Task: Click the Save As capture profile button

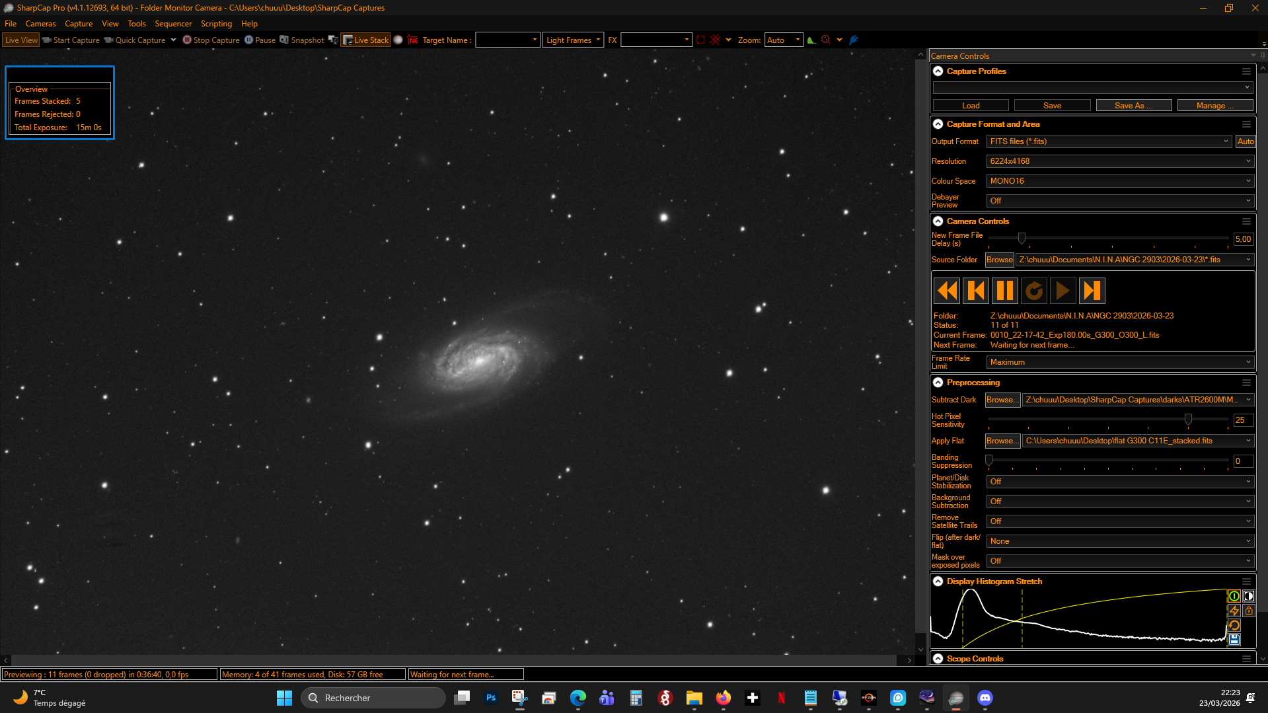Action: 1133,106
